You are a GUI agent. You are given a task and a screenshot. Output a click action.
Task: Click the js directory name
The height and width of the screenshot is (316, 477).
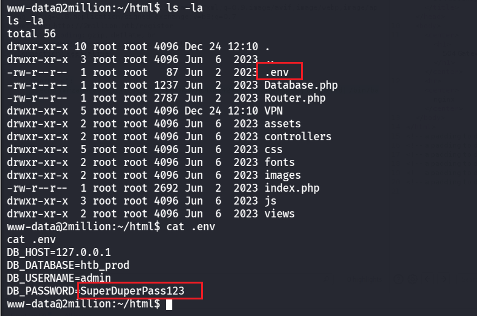270,201
